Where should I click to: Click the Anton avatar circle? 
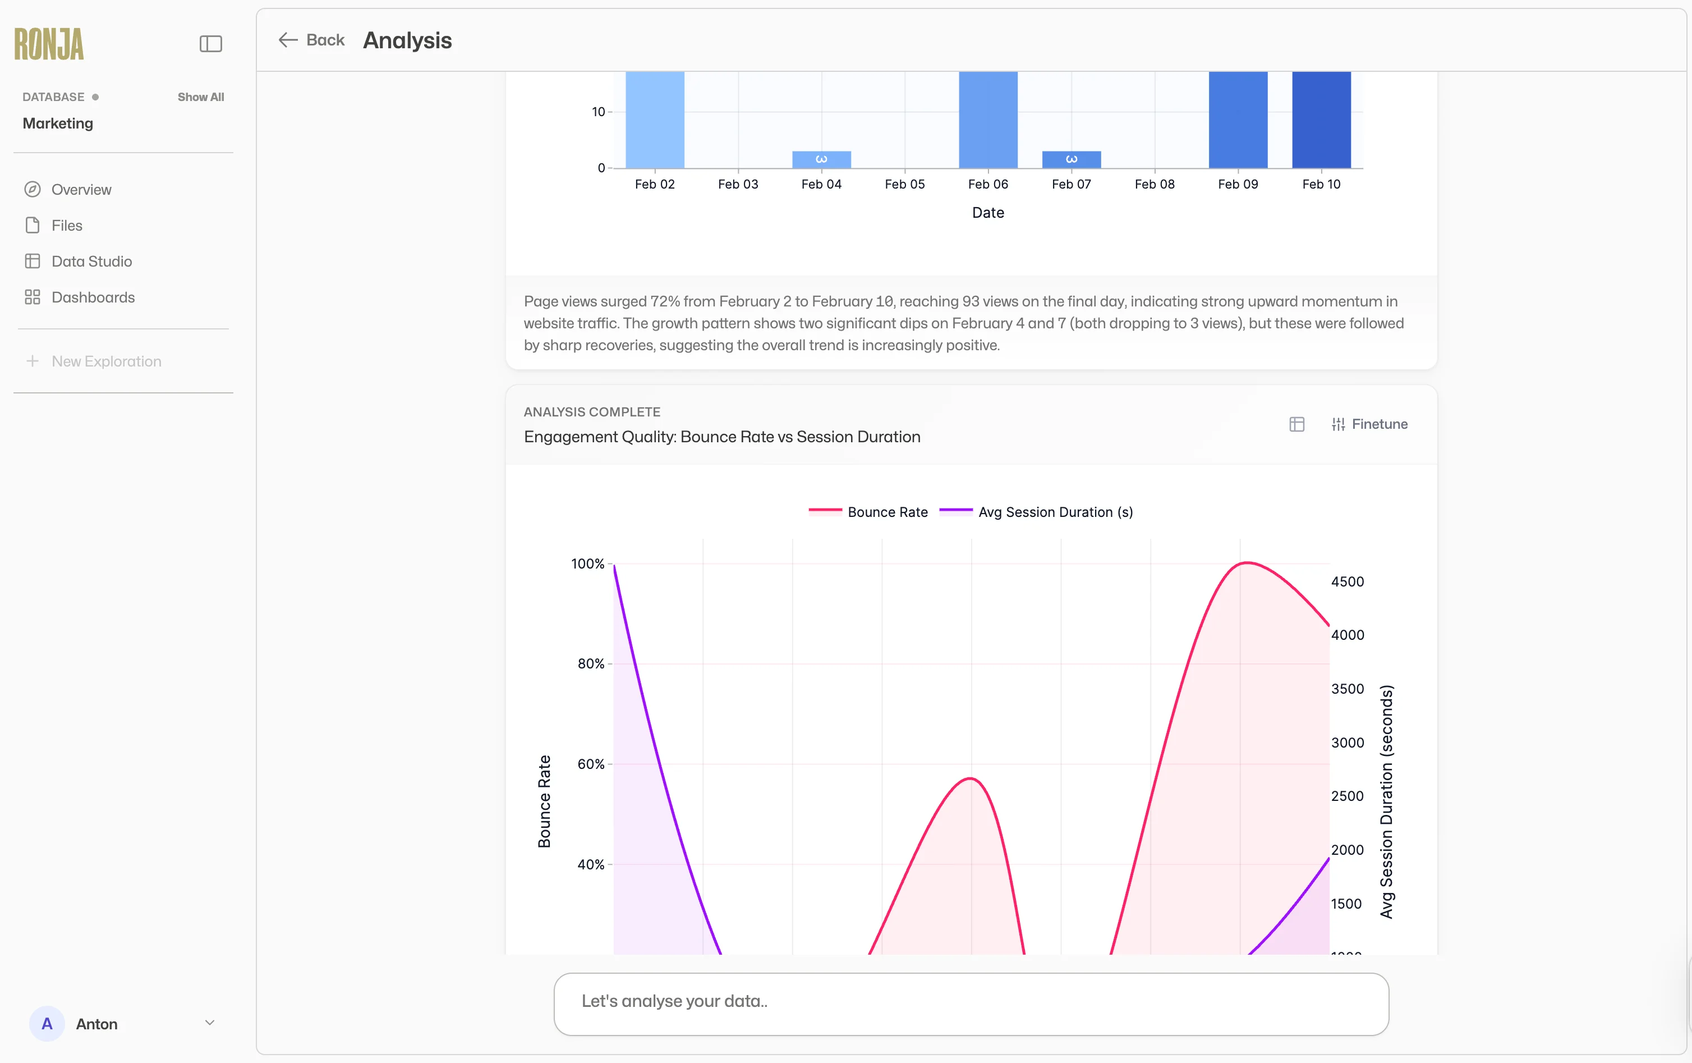coord(47,1024)
